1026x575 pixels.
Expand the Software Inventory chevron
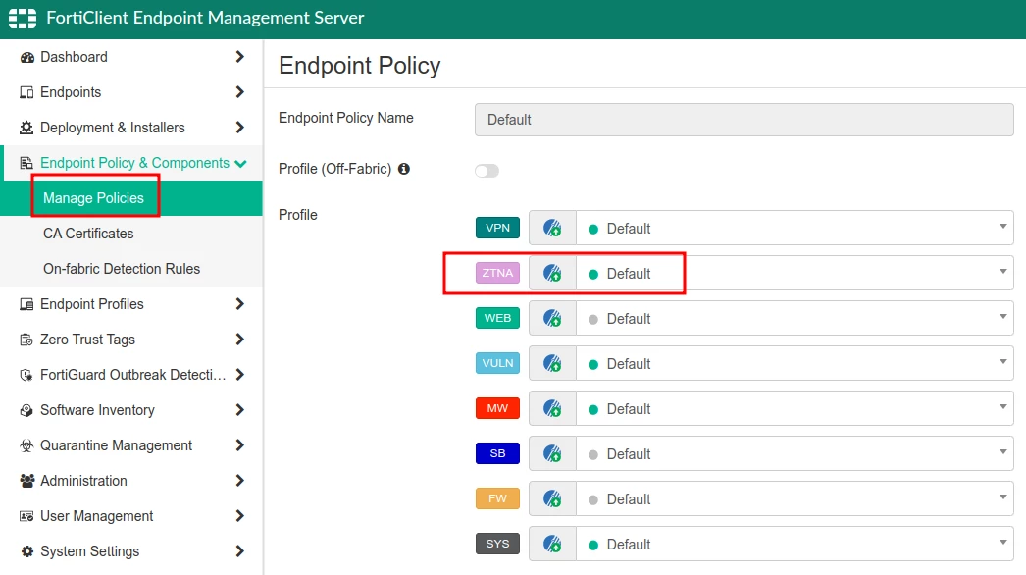coord(240,410)
